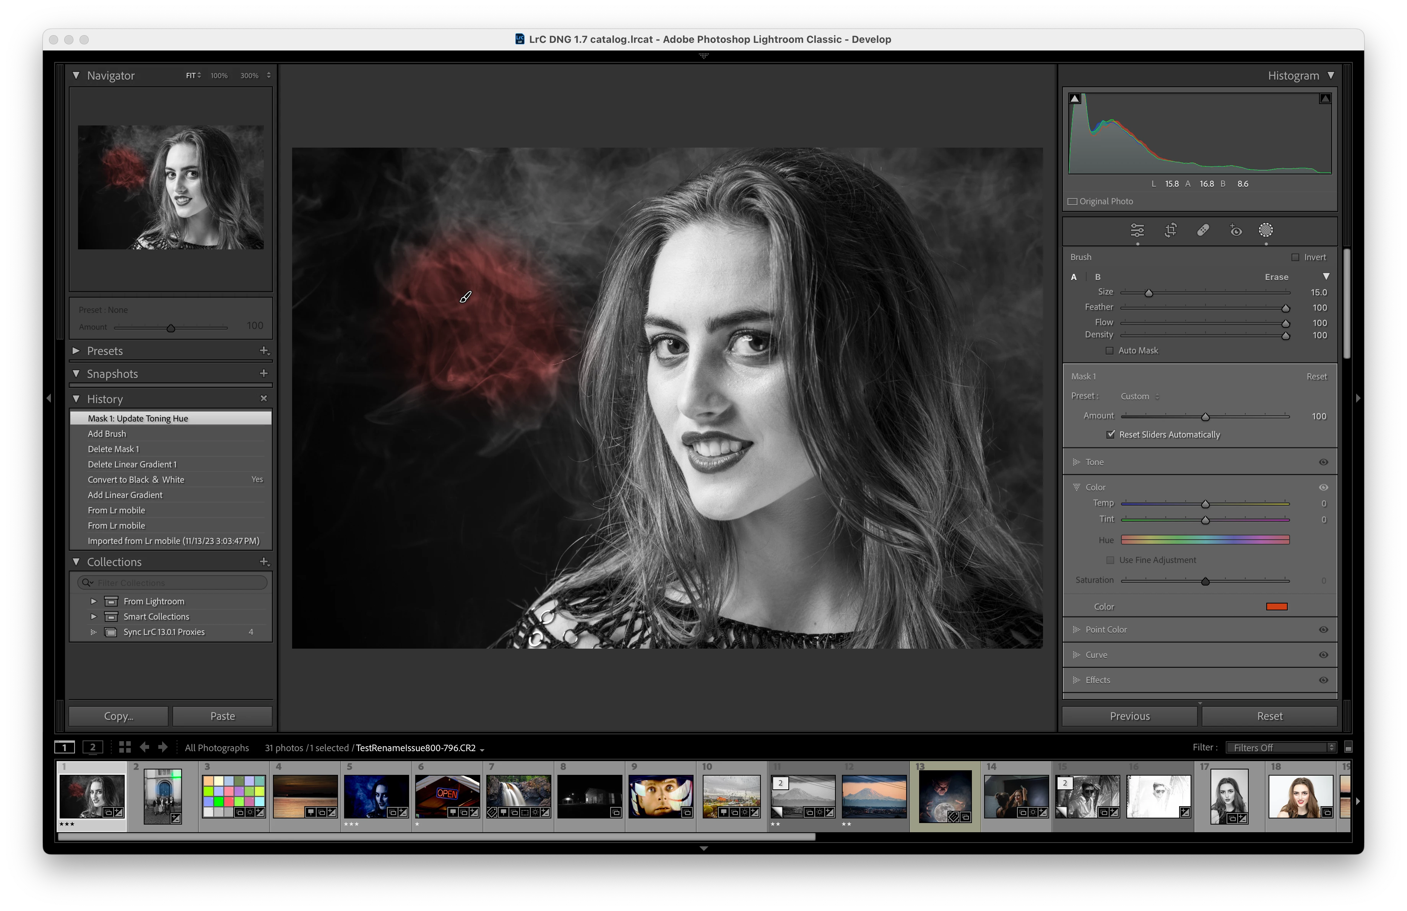This screenshot has height=911, width=1407.
Task: Click the Copy... button
Action: tap(118, 716)
